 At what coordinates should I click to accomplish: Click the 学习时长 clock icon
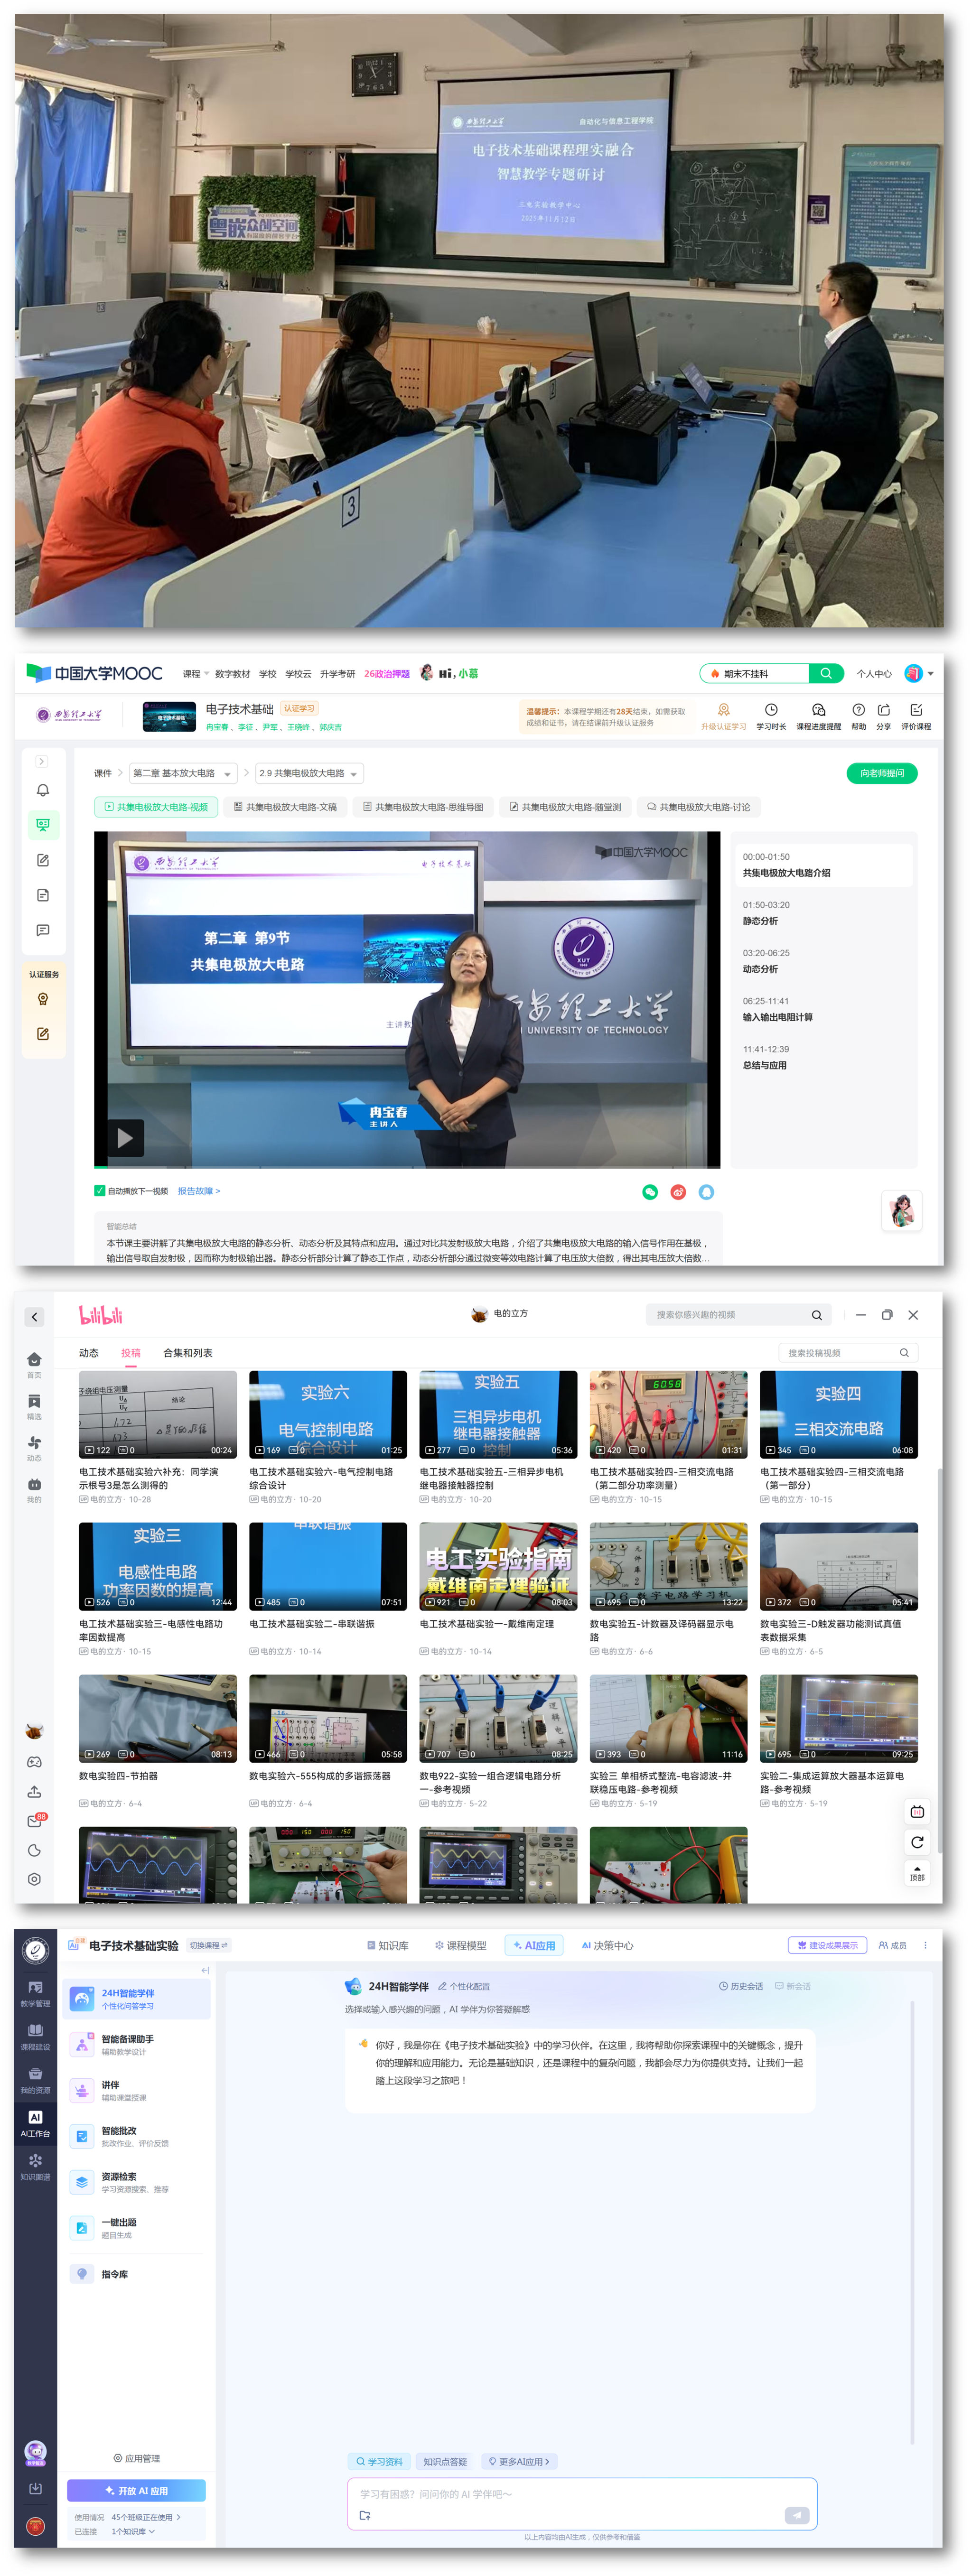pyautogui.click(x=771, y=710)
